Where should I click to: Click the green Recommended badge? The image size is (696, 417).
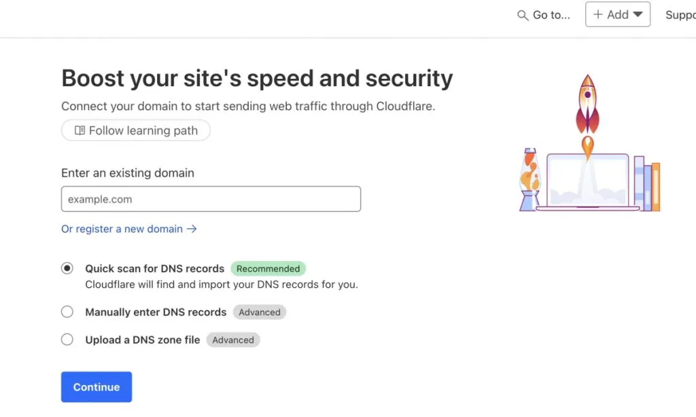268,268
